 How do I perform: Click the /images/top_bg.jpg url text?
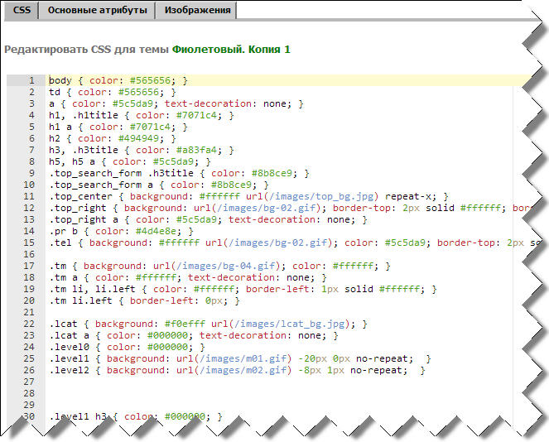(x=321, y=196)
